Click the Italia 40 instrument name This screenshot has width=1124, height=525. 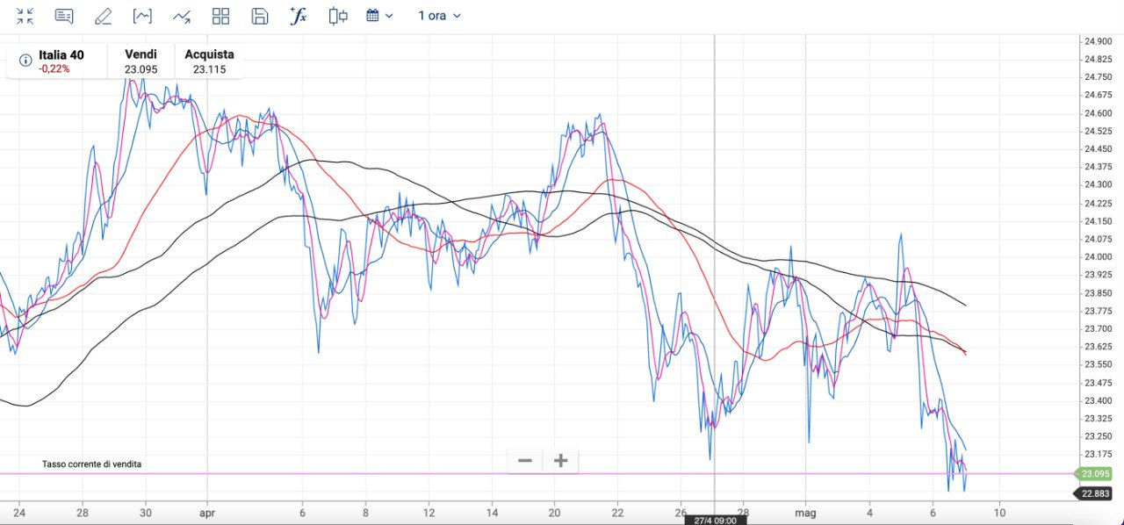[61, 54]
